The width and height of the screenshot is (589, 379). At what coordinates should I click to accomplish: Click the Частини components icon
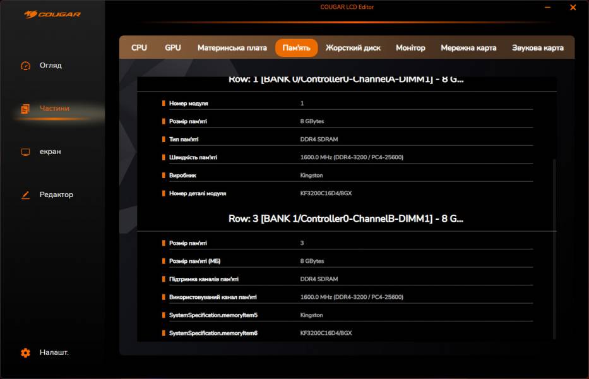(25, 109)
